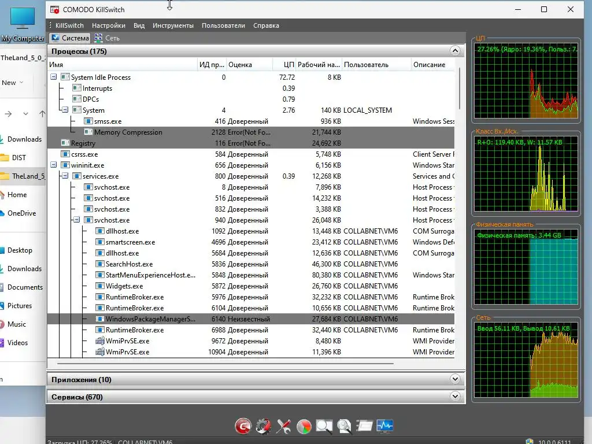Open the Инструменты menu
This screenshot has width=592, height=444.
click(173, 25)
